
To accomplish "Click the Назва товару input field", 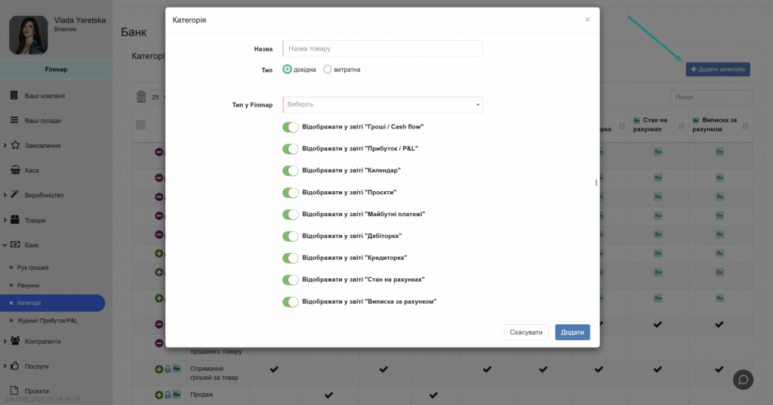I will pos(382,48).
